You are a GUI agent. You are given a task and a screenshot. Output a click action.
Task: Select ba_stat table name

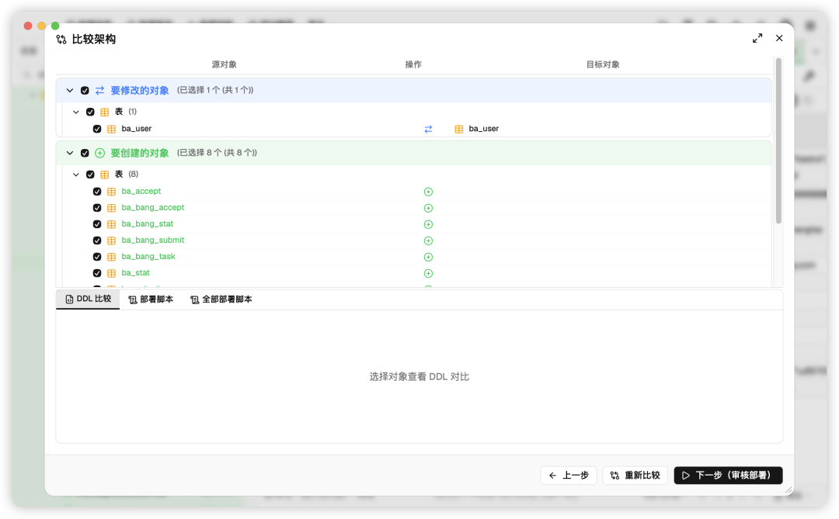coord(136,272)
